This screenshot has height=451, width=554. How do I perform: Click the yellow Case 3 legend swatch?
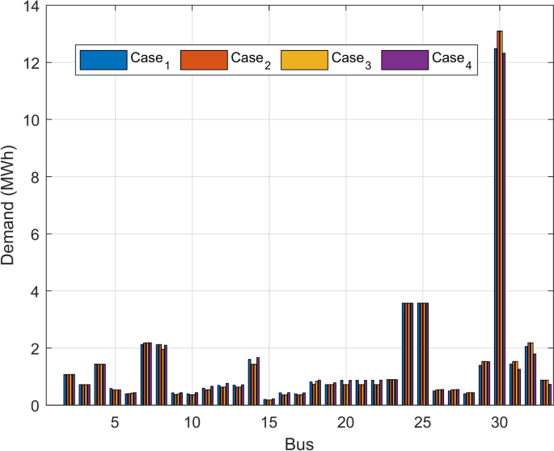pyautogui.click(x=304, y=60)
